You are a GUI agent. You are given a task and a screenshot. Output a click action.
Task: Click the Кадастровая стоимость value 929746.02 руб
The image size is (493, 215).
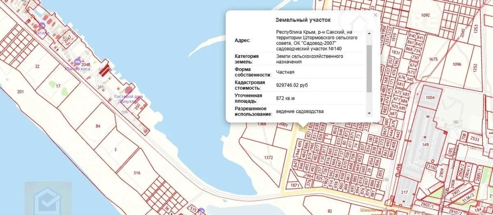pos(292,85)
